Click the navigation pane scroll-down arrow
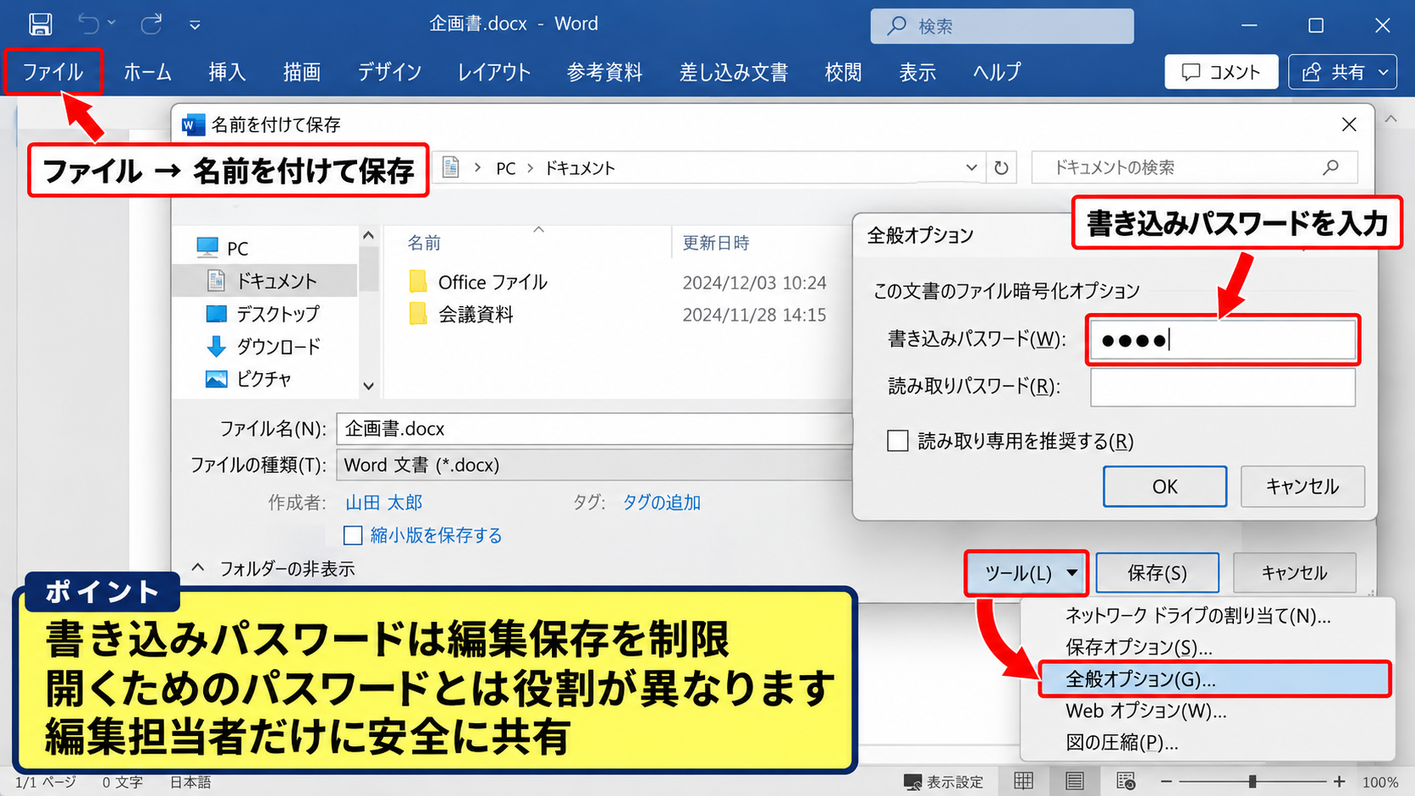Viewport: 1415px width, 796px height. tap(368, 386)
